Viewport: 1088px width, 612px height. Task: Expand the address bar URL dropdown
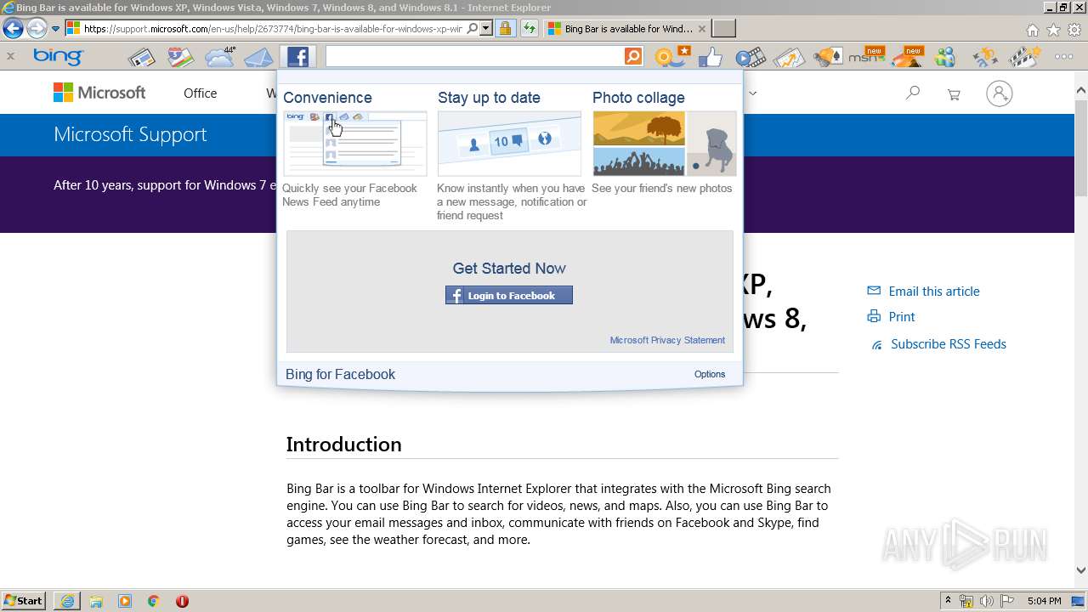point(485,29)
